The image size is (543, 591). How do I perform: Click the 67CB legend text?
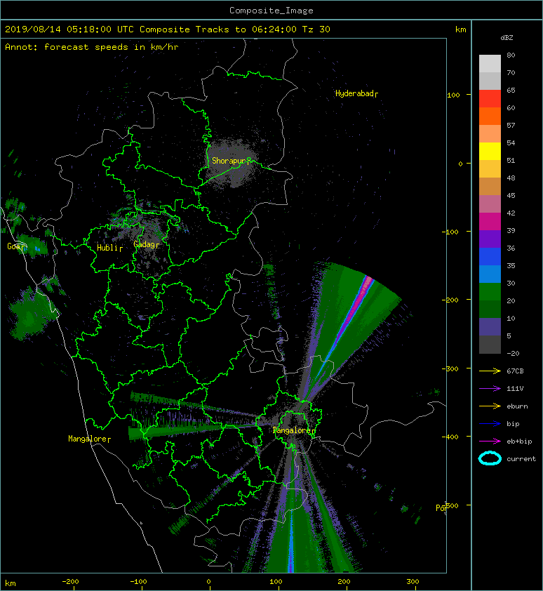(515, 371)
